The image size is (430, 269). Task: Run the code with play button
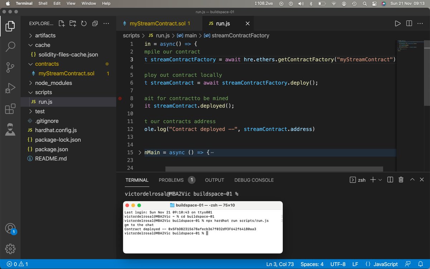(x=398, y=24)
